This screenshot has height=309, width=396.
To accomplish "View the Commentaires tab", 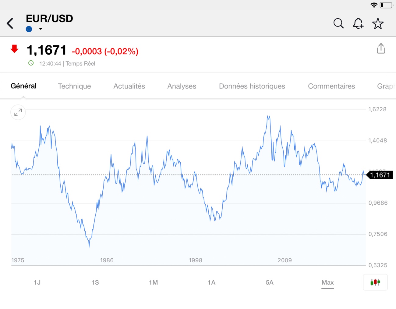I will [x=331, y=86].
